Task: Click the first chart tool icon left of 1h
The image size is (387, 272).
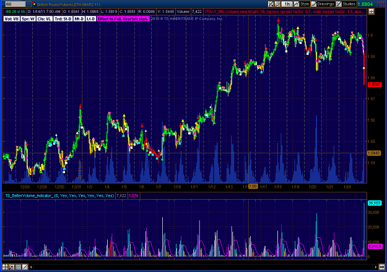Action: [271, 4]
